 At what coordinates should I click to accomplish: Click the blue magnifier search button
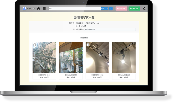point(111,8)
